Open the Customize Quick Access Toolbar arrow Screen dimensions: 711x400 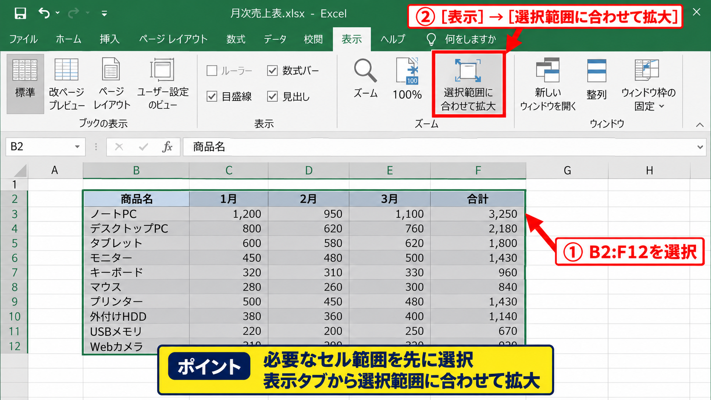[x=104, y=14]
